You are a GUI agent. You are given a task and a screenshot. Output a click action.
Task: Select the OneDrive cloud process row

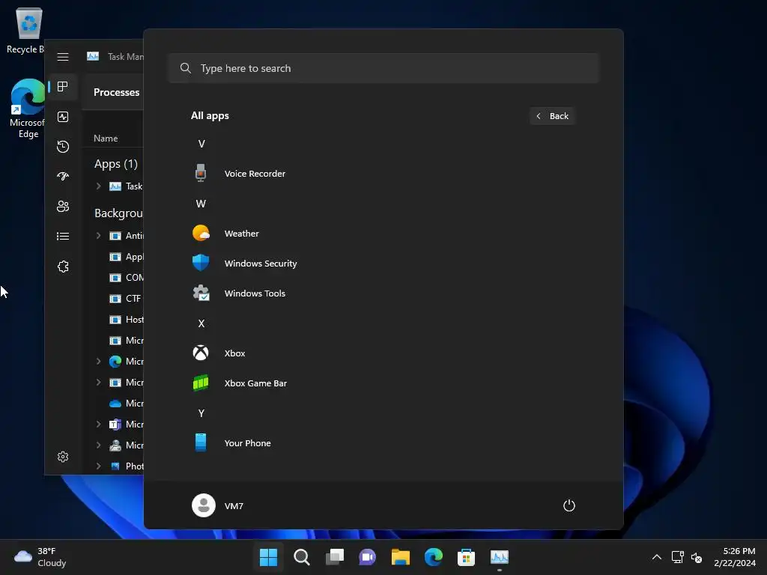point(127,404)
